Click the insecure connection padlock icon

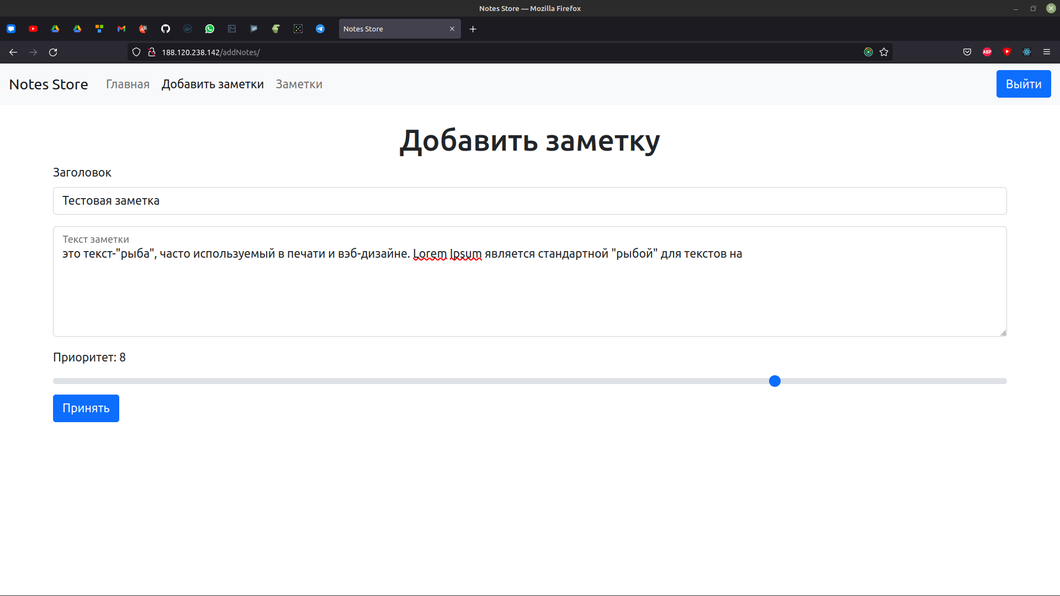point(152,52)
